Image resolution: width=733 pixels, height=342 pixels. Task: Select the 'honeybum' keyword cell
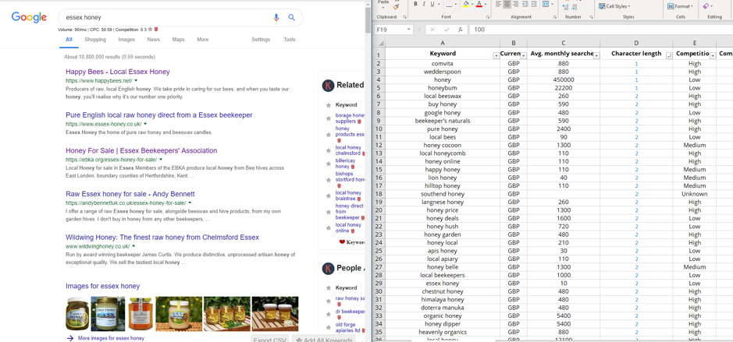pos(444,88)
